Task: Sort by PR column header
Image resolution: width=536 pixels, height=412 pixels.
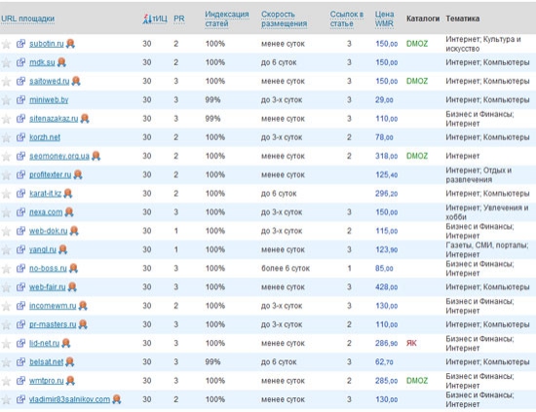Action: click(179, 19)
